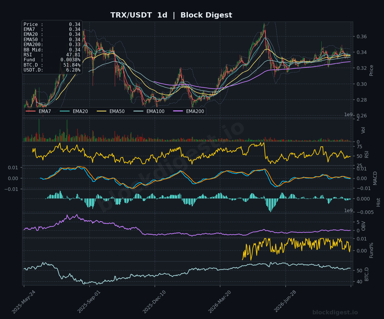Click the MACD panel axis label
The height and width of the screenshot is (319, 384).
(x=375, y=178)
